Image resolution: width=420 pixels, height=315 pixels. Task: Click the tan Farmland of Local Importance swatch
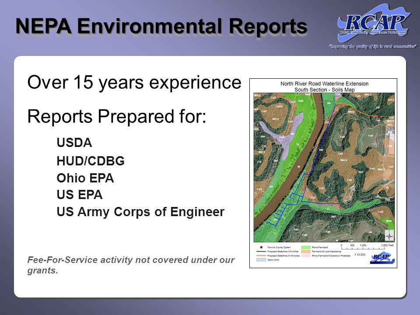(x=306, y=252)
